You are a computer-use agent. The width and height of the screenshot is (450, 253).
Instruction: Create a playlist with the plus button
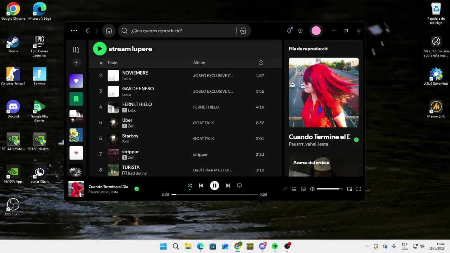(76, 63)
